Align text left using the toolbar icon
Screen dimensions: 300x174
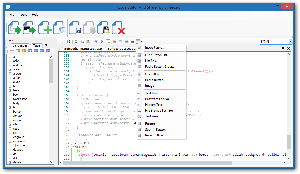[x=114, y=42]
